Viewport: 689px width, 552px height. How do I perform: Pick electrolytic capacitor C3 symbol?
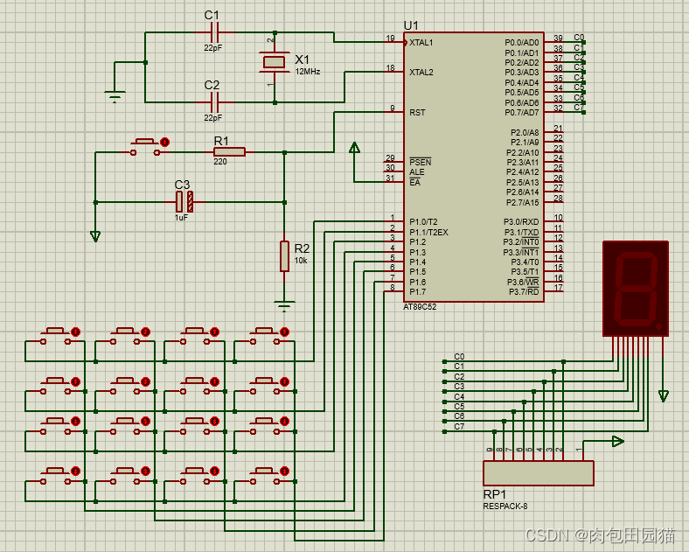(x=184, y=202)
